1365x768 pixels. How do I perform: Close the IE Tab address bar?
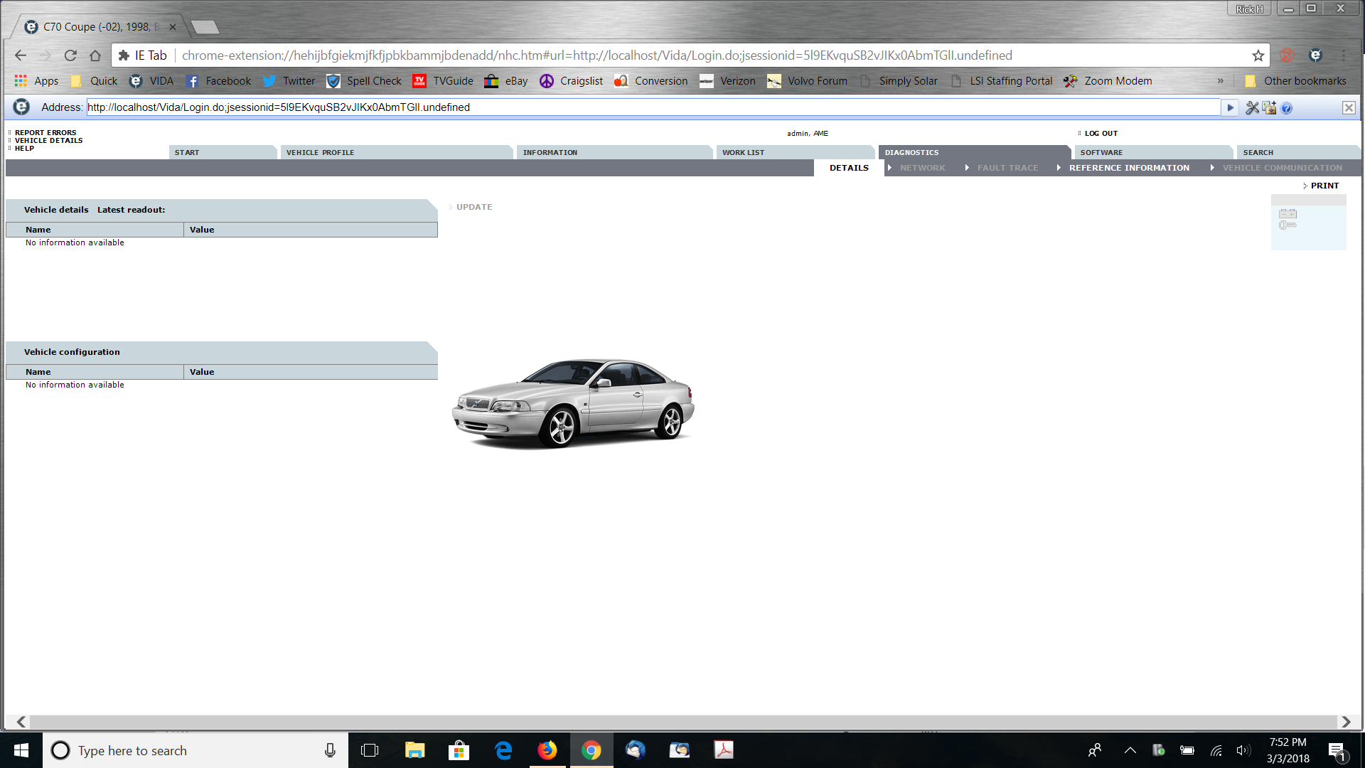click(1349, 107)
